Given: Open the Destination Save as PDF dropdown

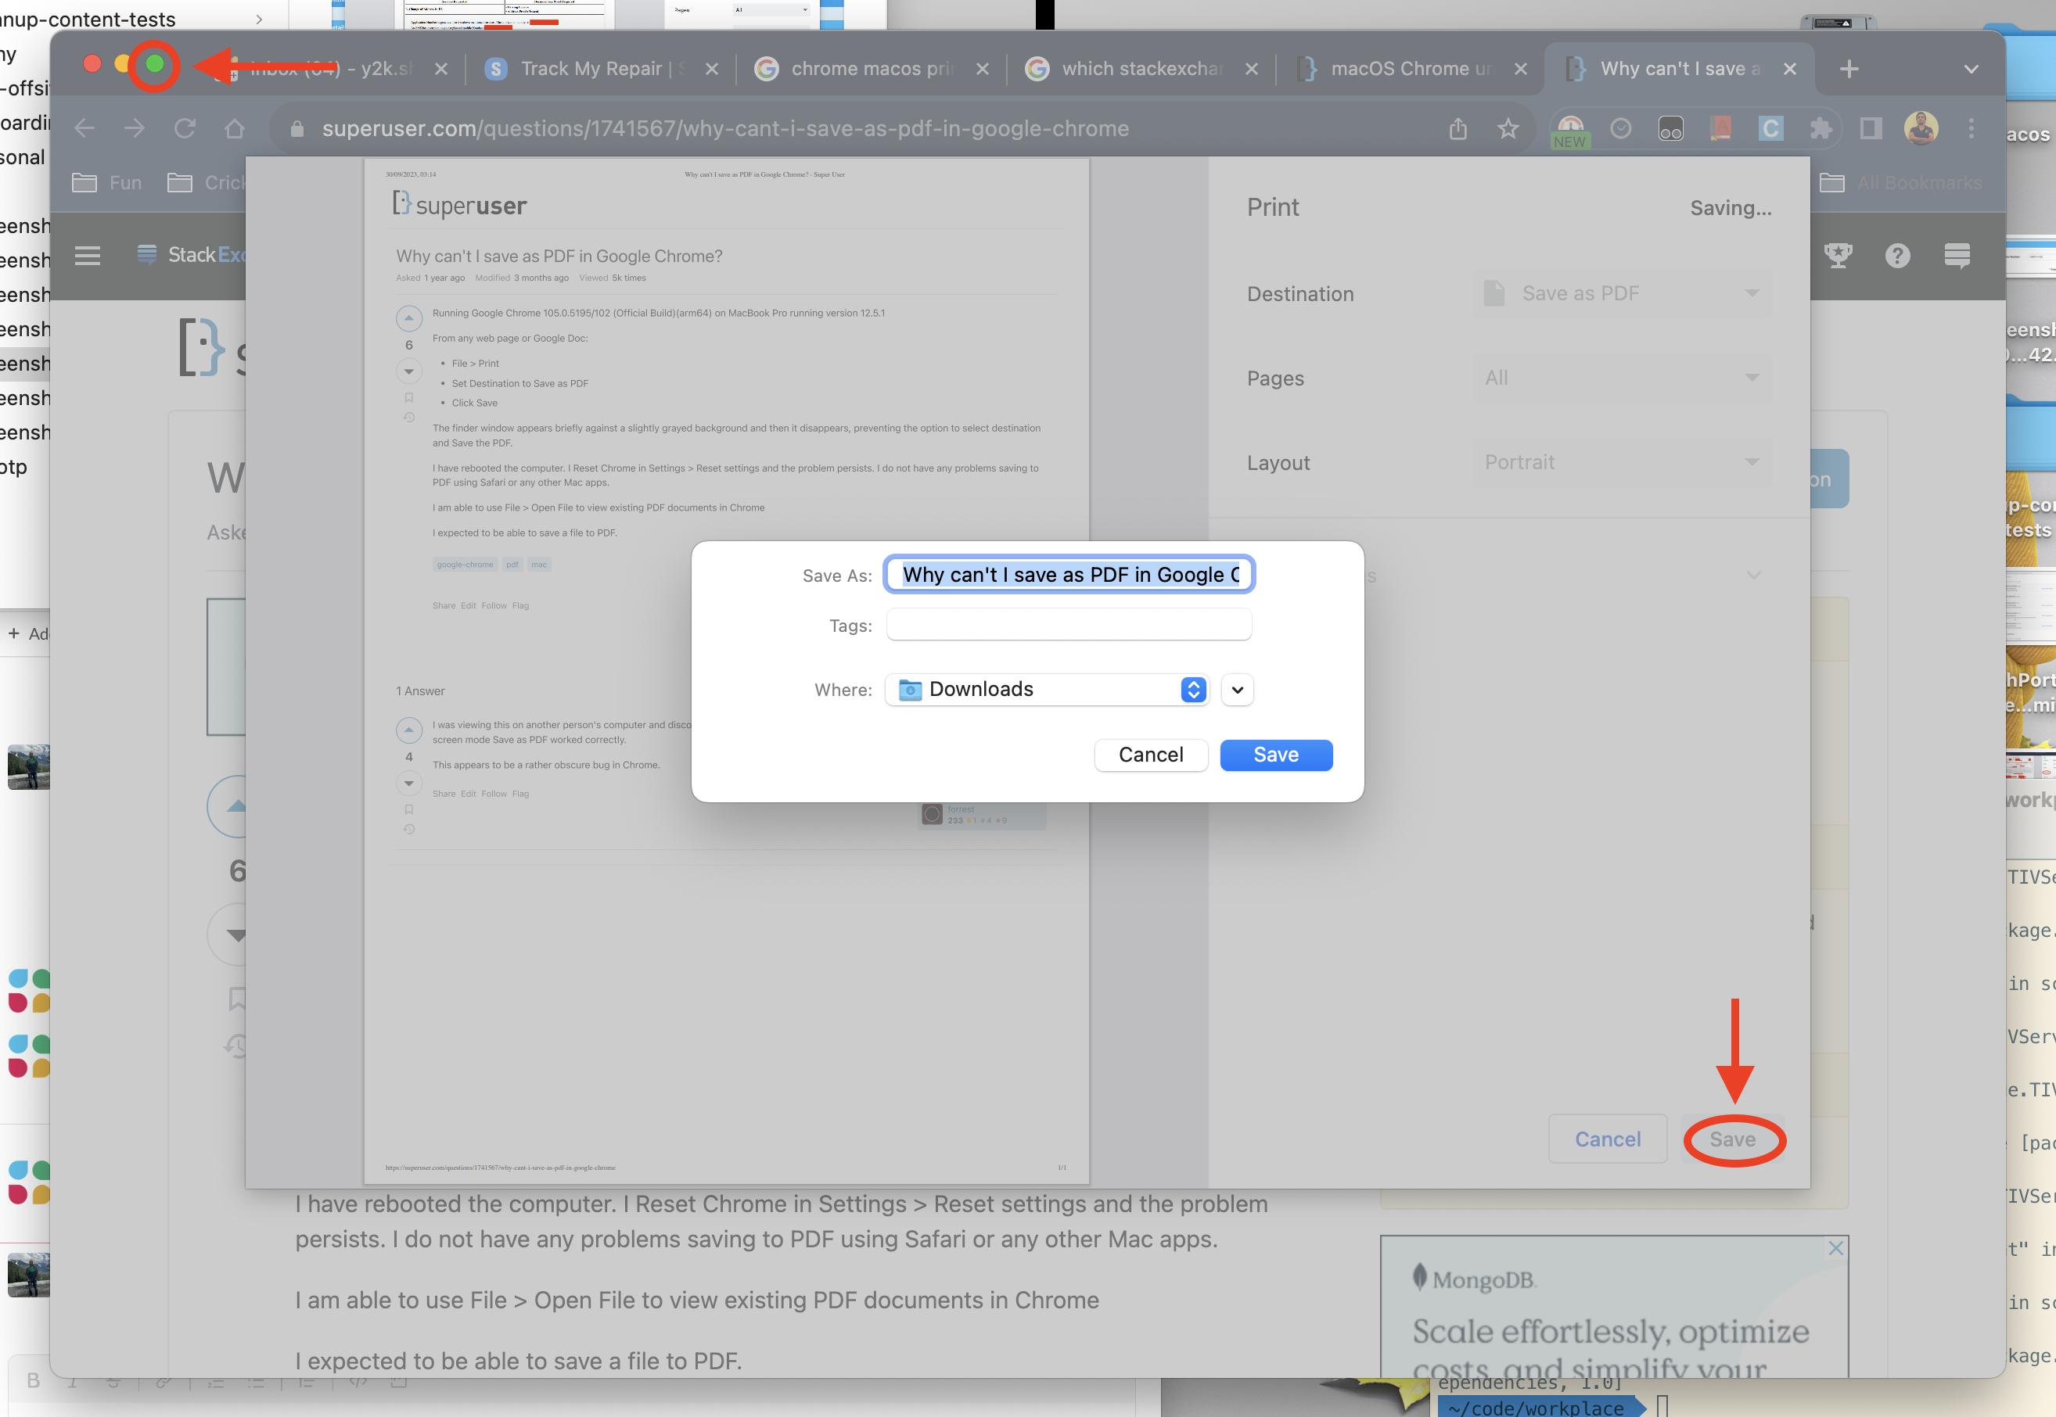Looking at the screenshot, I should point(1623,294).
